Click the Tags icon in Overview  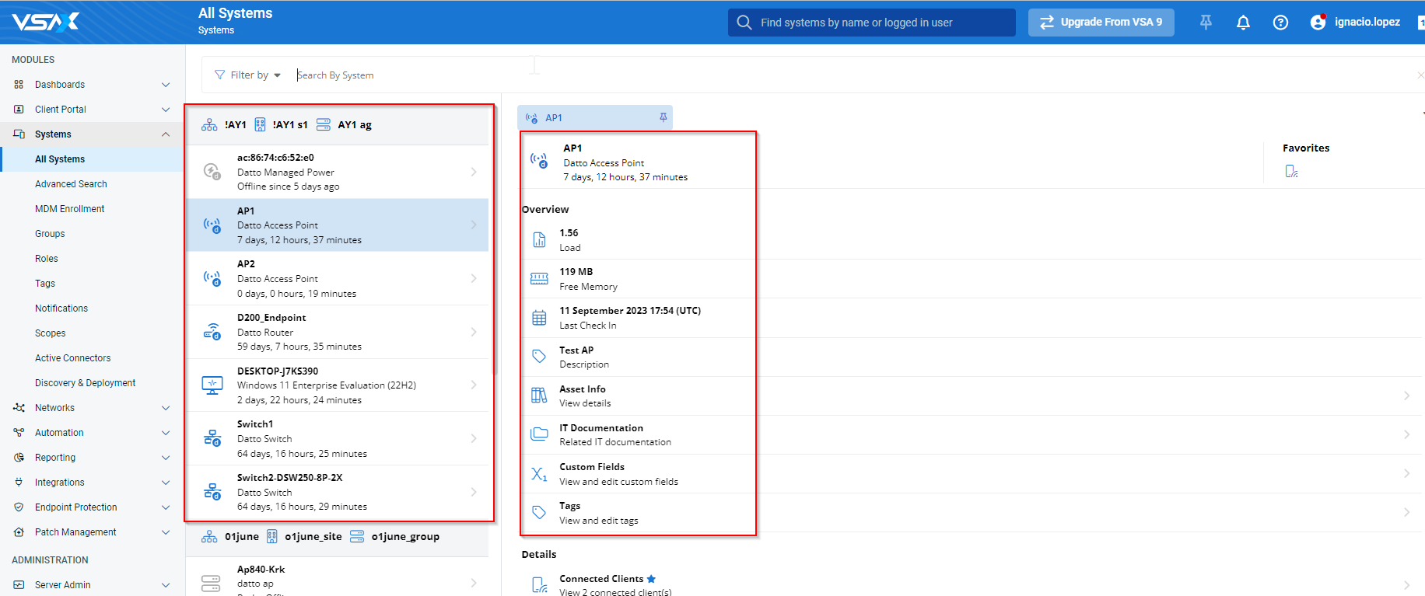pos(539,512)
